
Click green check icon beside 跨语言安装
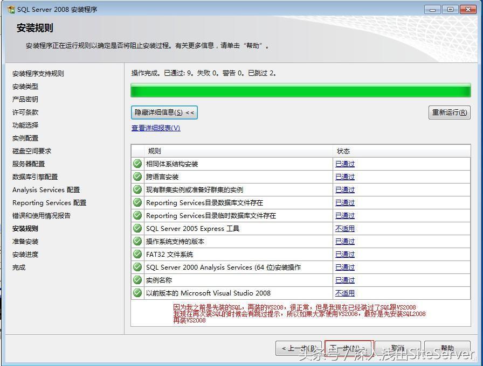137,177
